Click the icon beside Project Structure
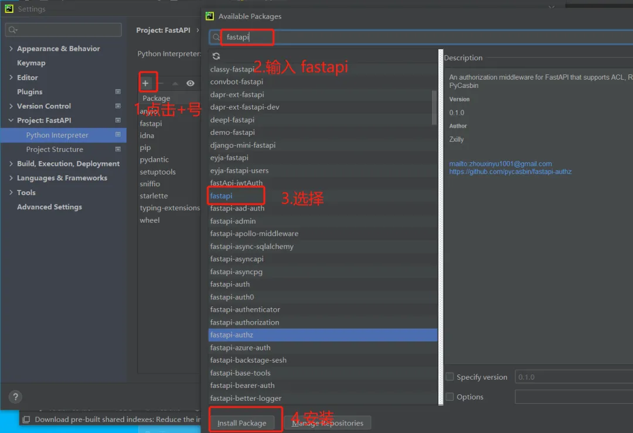This screenshot has height=433, width=633. [118, 149]
